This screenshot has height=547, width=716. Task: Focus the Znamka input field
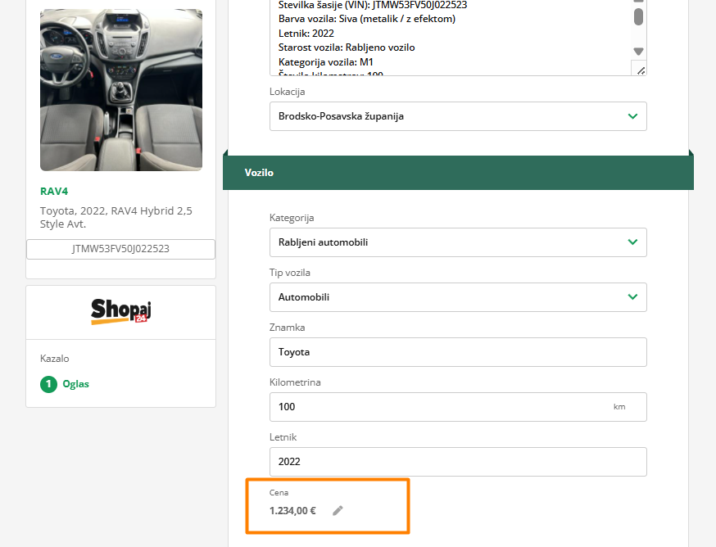pyautogui.click(x=458, y=352)
